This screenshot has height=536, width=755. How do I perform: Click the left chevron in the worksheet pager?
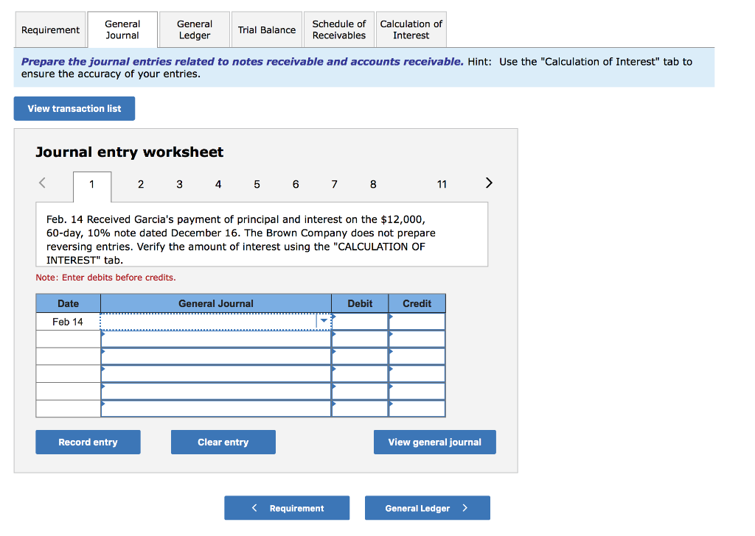point(42,183)
